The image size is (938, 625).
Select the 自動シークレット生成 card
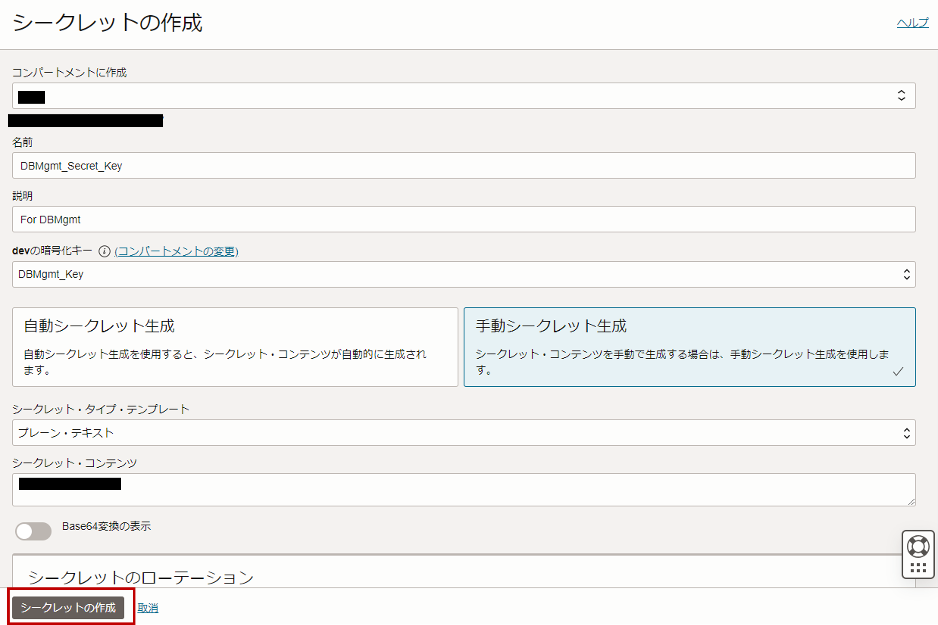coord(235,347)
